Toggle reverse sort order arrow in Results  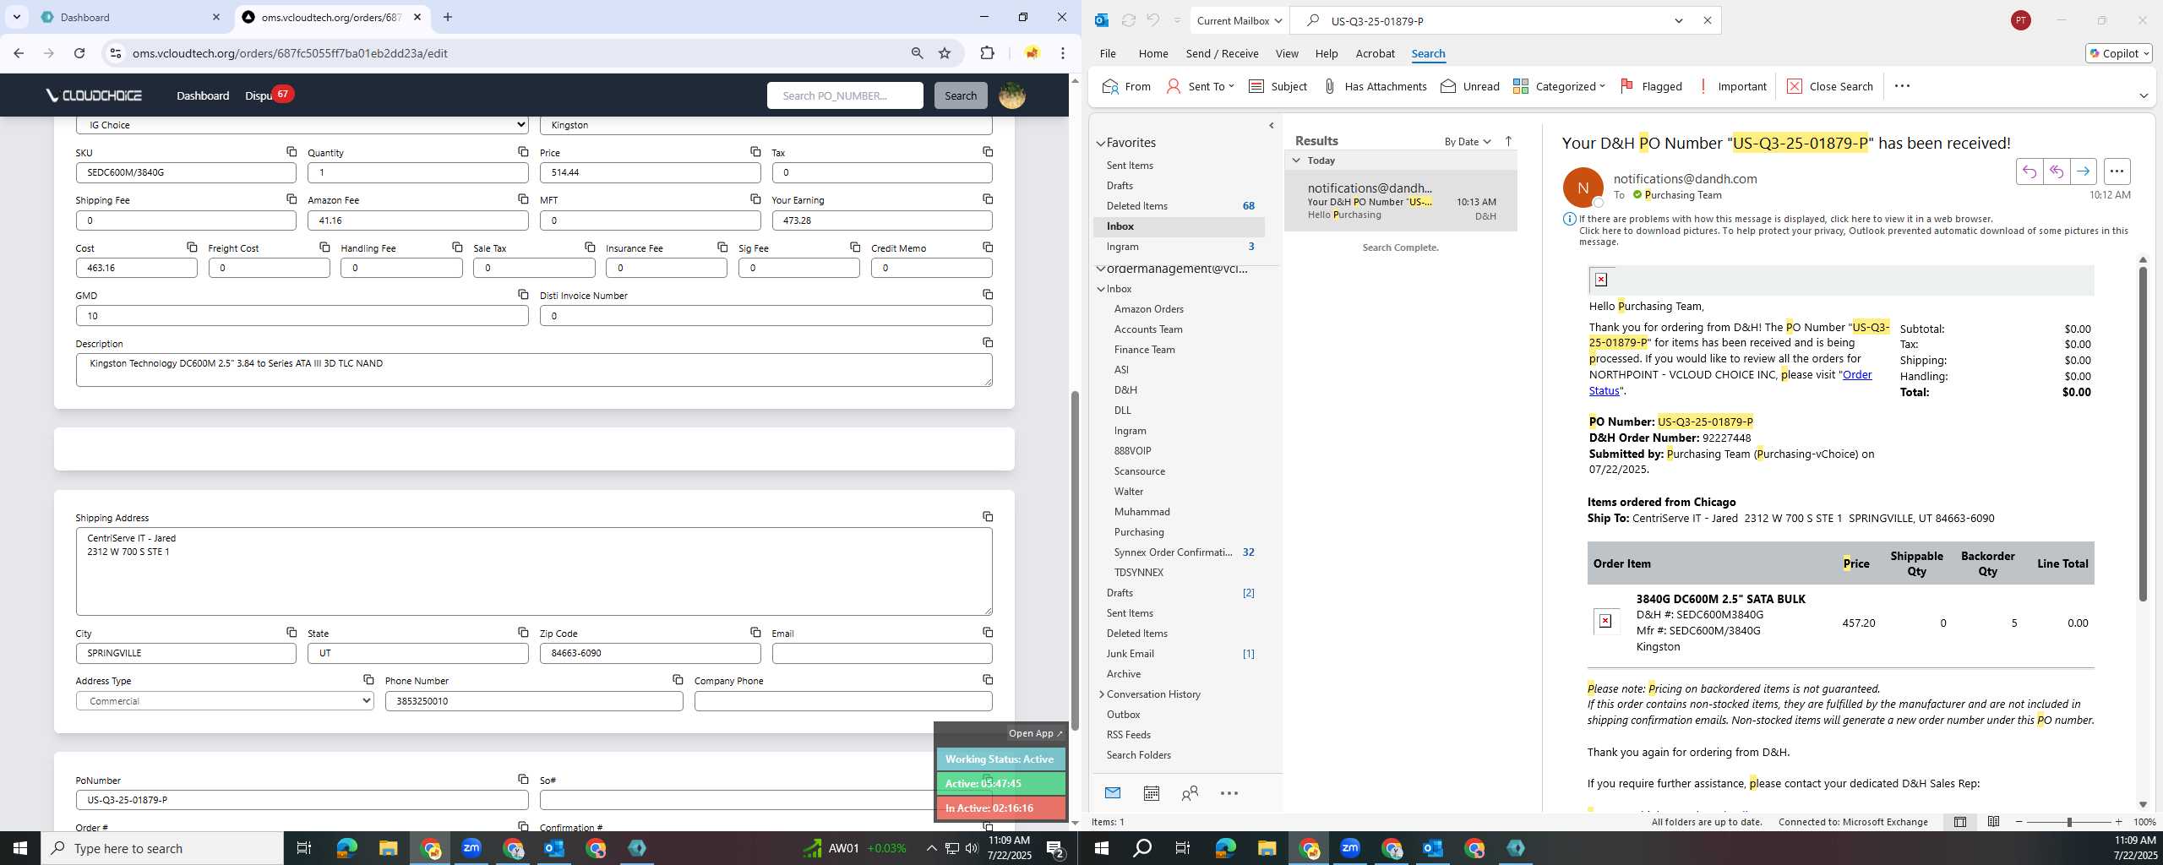coord(1508,142)
